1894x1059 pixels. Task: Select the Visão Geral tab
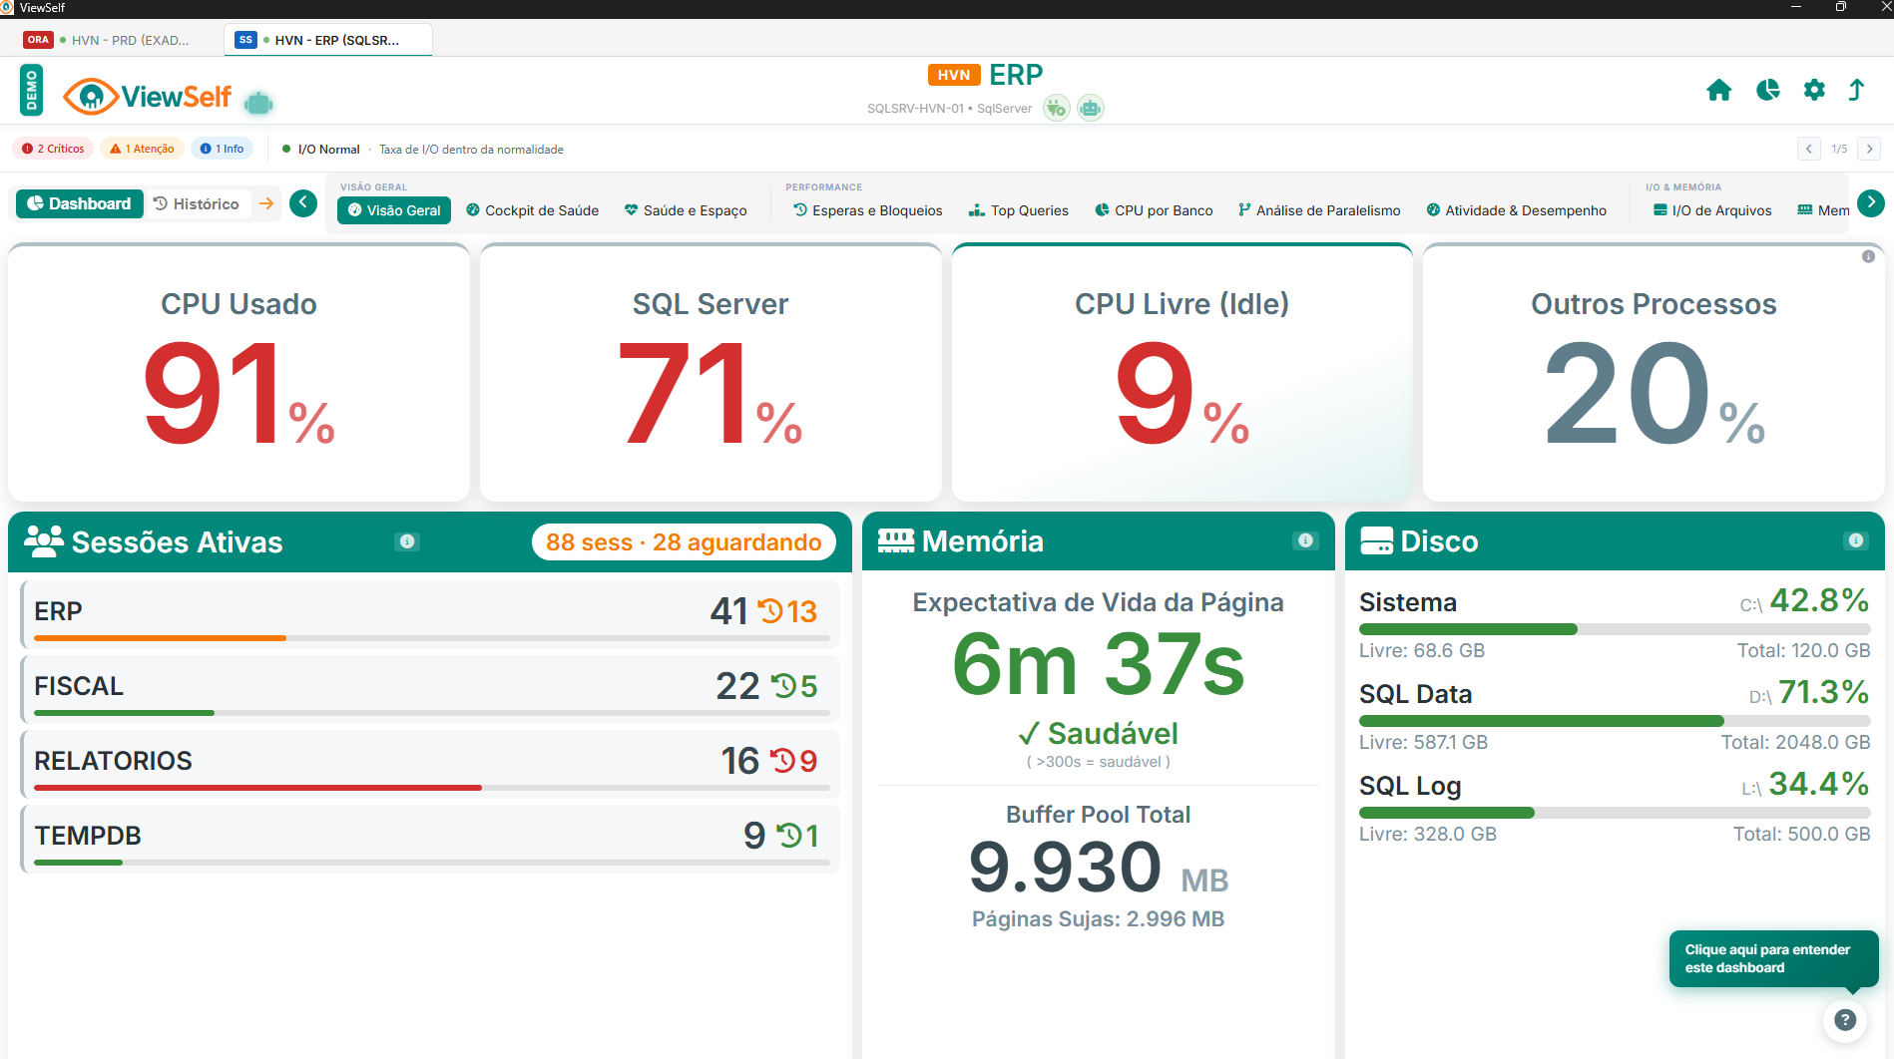(x=394, y=210)
